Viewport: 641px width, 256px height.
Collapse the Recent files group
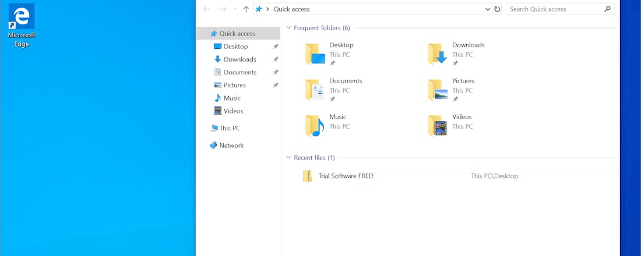[288, 158]
